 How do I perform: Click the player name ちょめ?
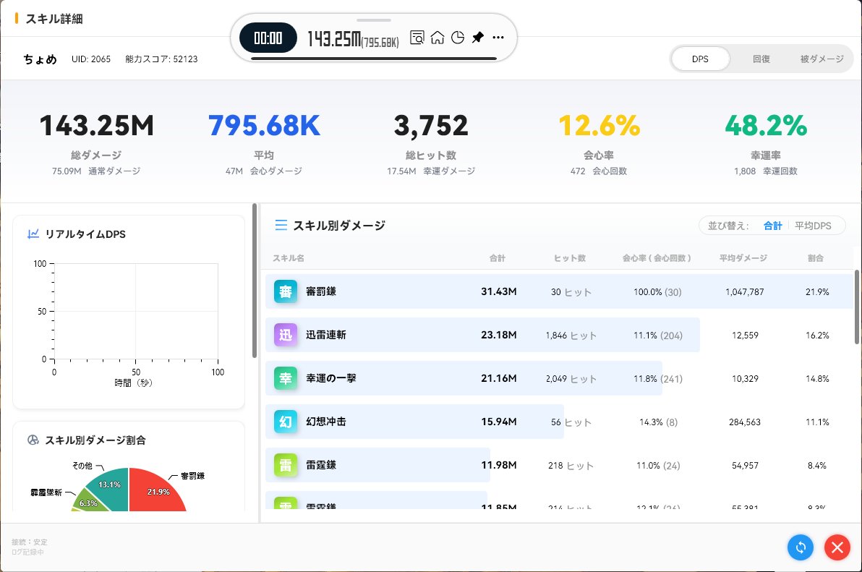pyautogui.click(x=40, y=59)
